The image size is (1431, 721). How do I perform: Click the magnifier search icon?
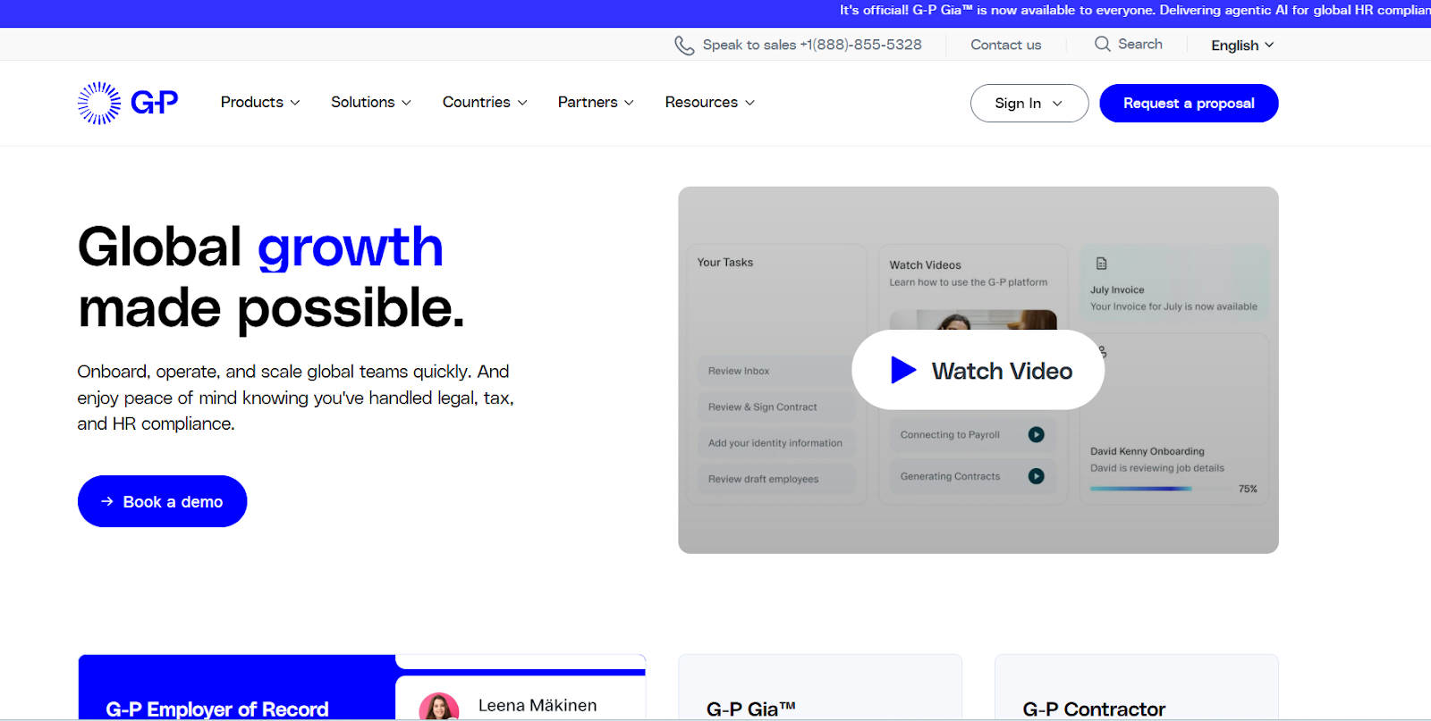[1103, 44]
